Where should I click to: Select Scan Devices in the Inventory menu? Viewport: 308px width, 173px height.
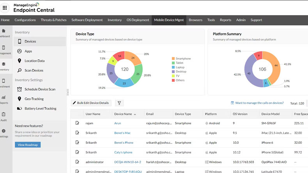point(34,71)
